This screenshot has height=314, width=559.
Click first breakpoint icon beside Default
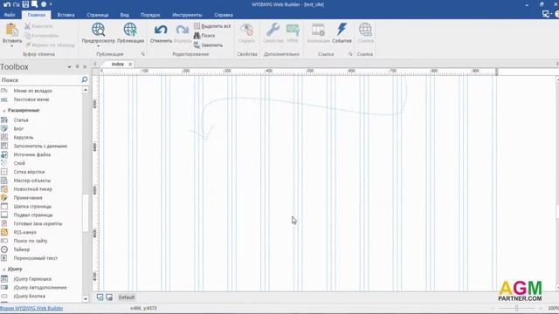click(x=100, y=297)
